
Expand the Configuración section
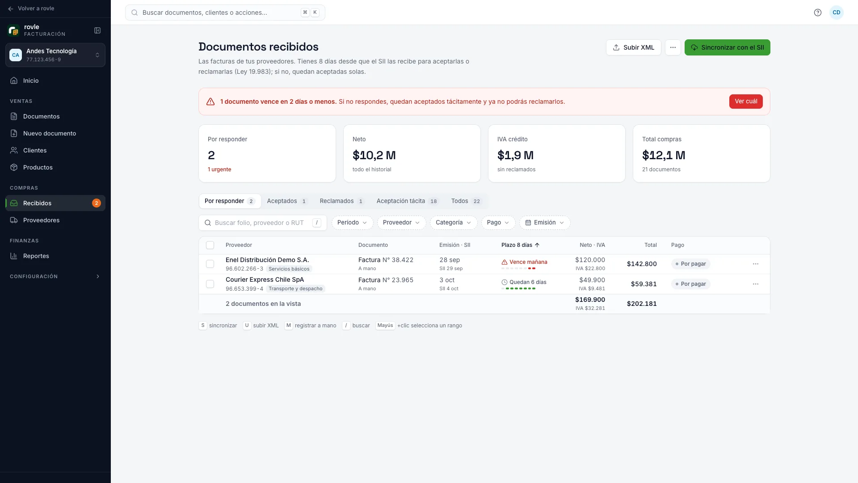click(x=55, y=276)
